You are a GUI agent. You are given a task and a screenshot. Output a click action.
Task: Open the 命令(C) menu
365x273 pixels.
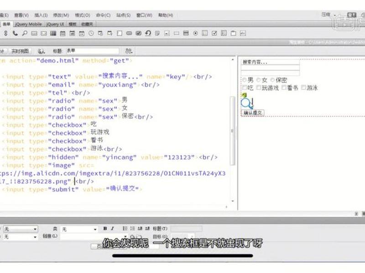tap(103, 15)
